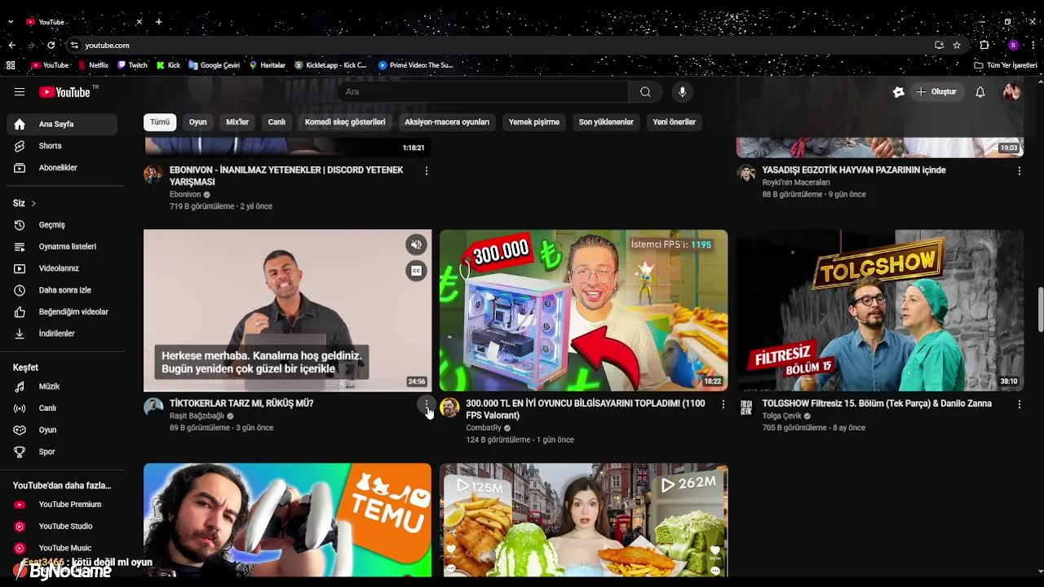Open the Raşit Bağzıbağlı channel avatar
The width and height of the screenshot is (1044, 587).
(x=153, y=407)
